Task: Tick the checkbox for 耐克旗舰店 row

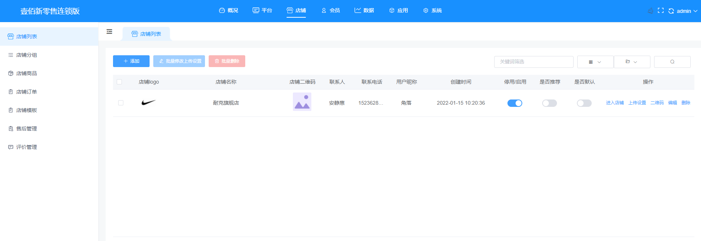Action: [x=121, y=103]
